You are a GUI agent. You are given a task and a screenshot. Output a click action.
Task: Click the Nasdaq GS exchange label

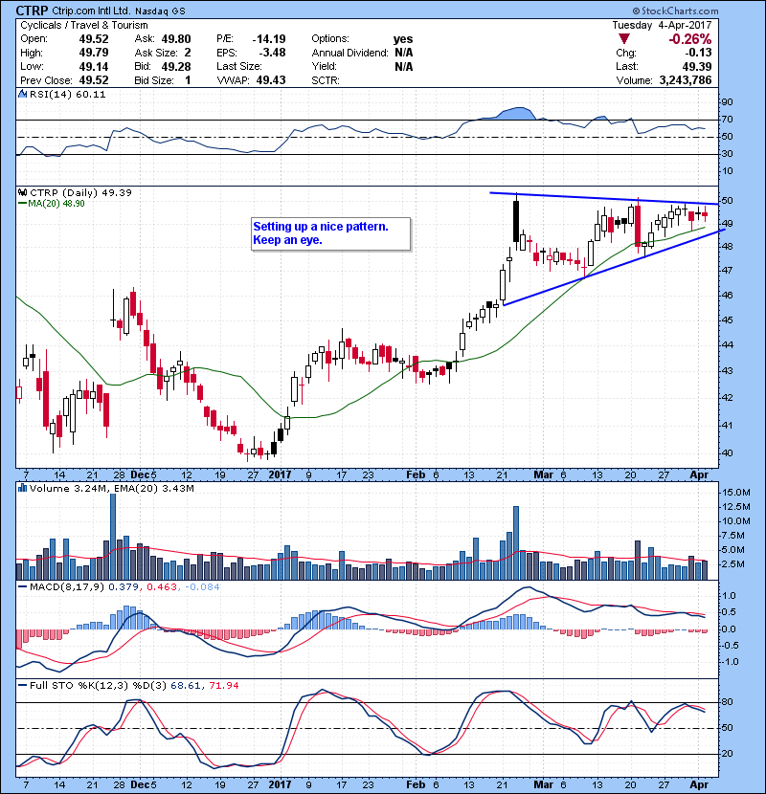click(160, 11)
